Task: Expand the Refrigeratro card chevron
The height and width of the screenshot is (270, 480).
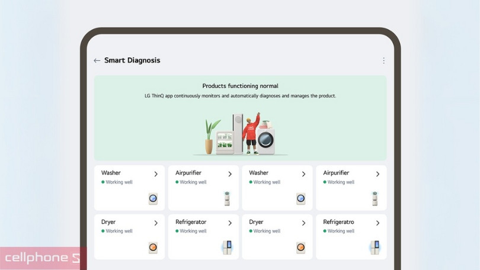Action: 377,223
